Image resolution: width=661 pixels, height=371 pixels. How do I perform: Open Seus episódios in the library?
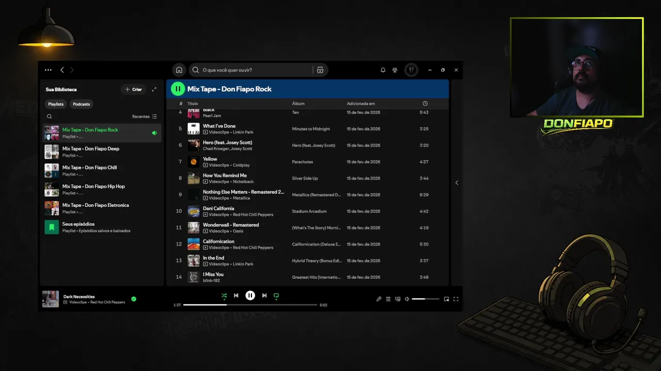coord(101,227)
